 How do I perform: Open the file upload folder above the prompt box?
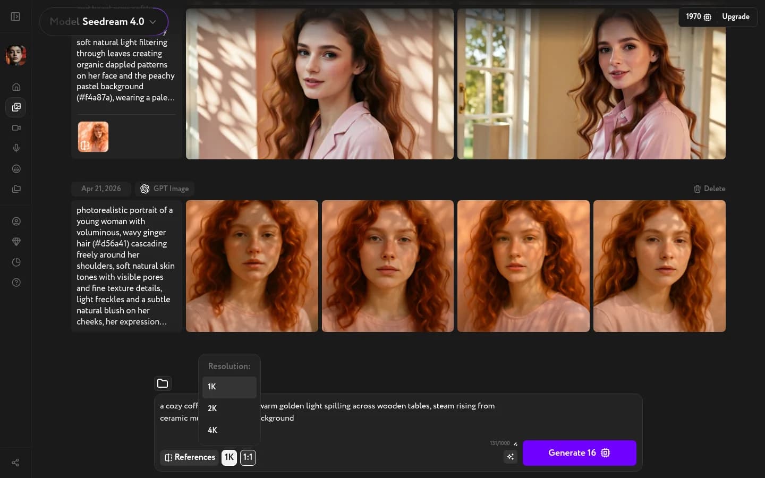pyautogui.click(x=163, y=383)
